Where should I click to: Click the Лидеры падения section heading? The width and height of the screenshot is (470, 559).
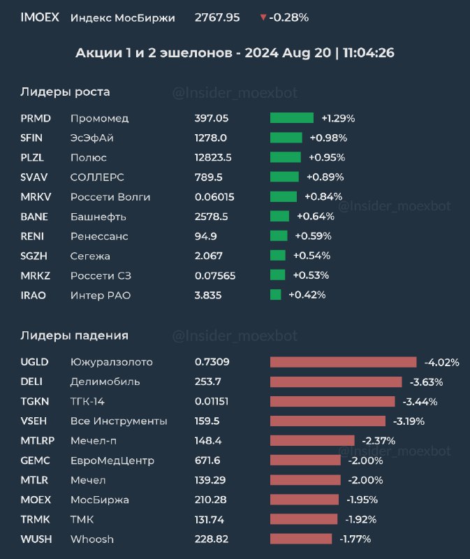[x=75, y=335]
